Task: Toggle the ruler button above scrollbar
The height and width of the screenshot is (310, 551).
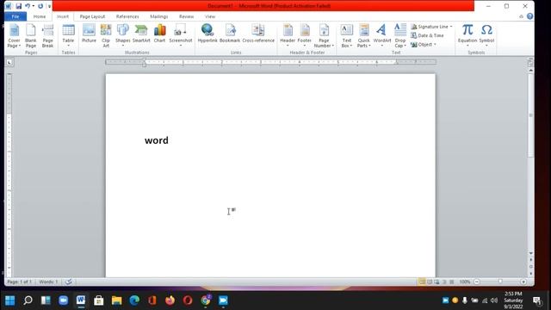Action: [530, 62]
